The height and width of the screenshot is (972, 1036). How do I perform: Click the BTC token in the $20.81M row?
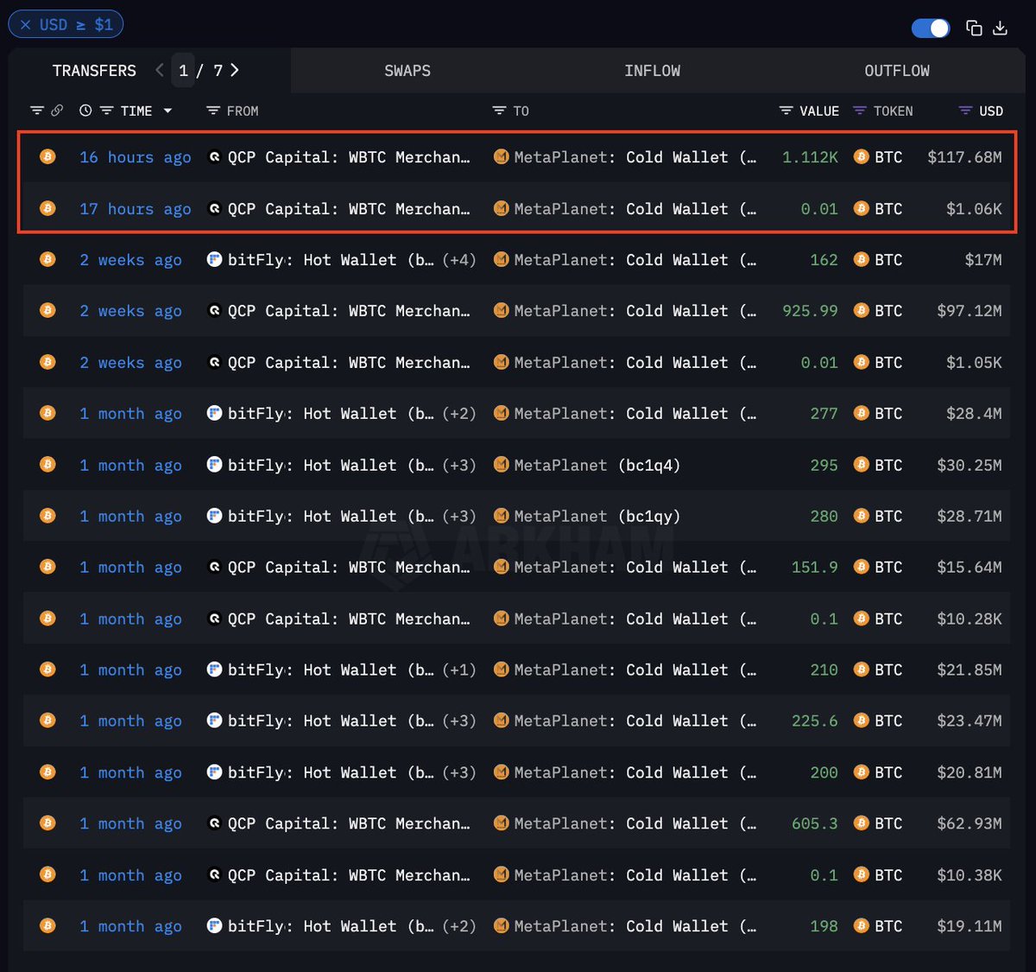878,772
